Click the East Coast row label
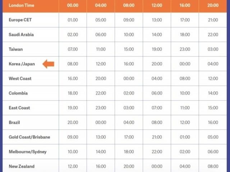The height and width of the screenshot is (172, 230). tap(19, 108)
